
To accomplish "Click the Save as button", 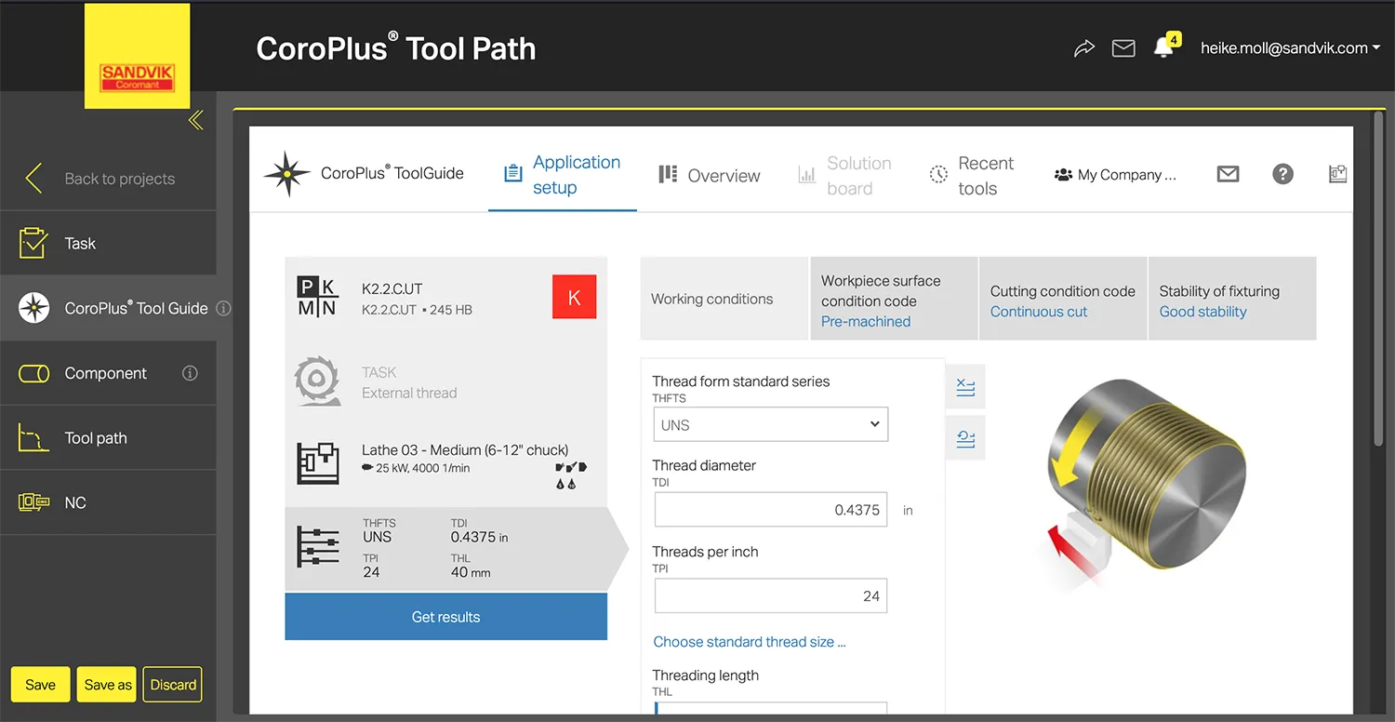I will (108, 685).
